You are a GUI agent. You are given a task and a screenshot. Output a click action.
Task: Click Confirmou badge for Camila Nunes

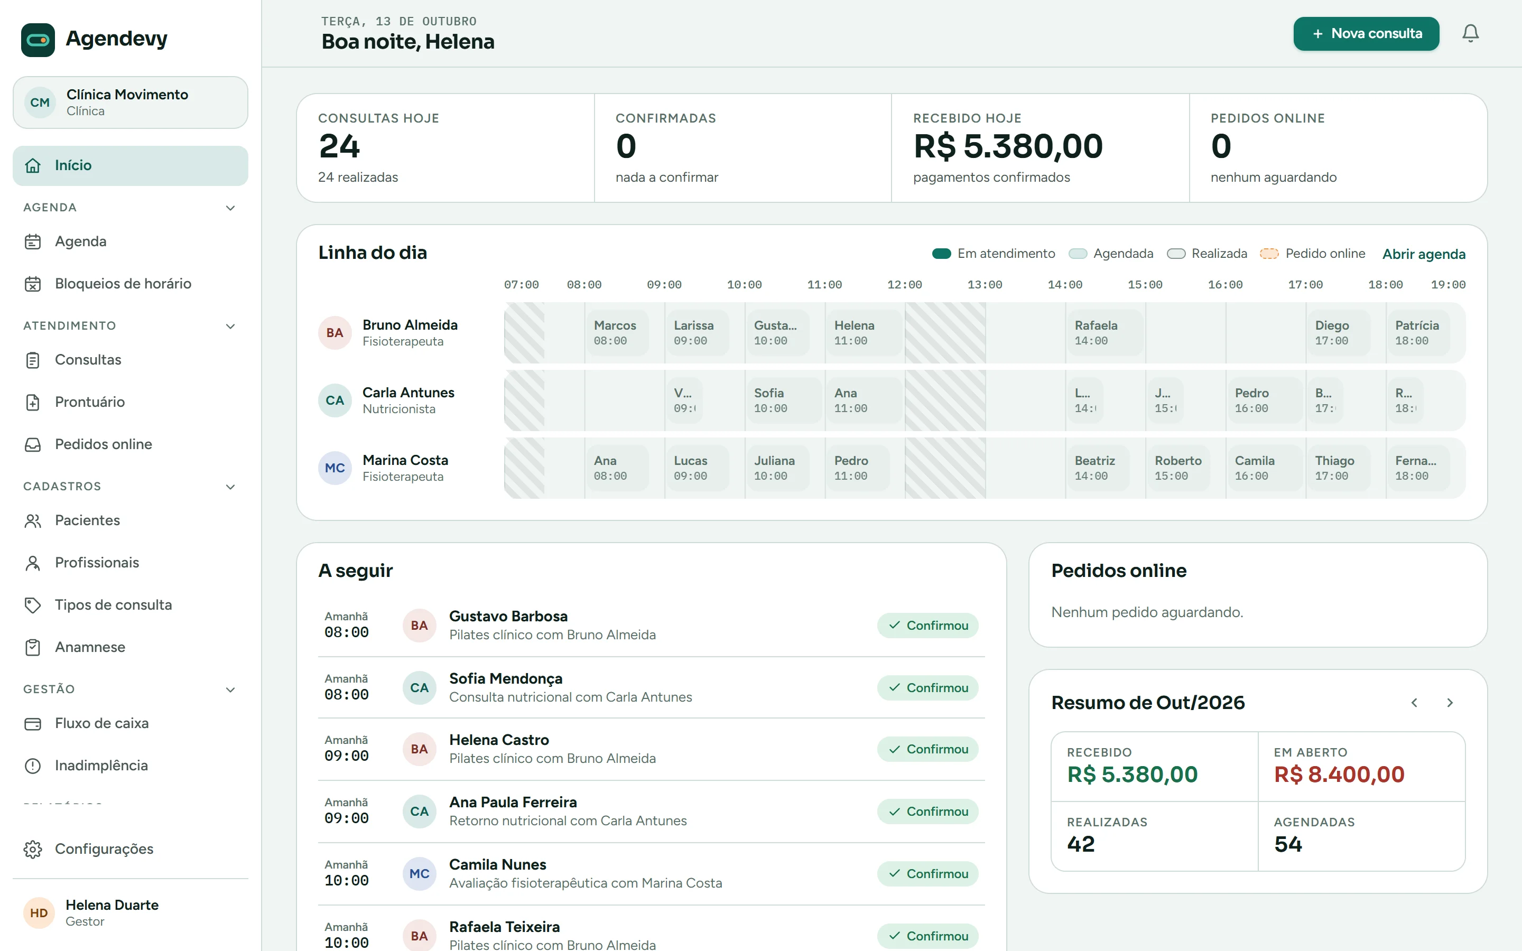[927, 874]
